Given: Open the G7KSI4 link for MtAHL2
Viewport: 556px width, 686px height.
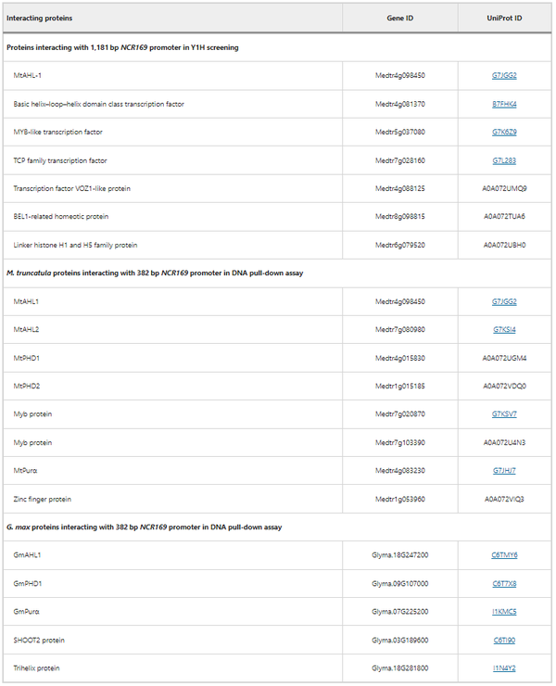Looking at the screenshot, I should tap(504, 330).
